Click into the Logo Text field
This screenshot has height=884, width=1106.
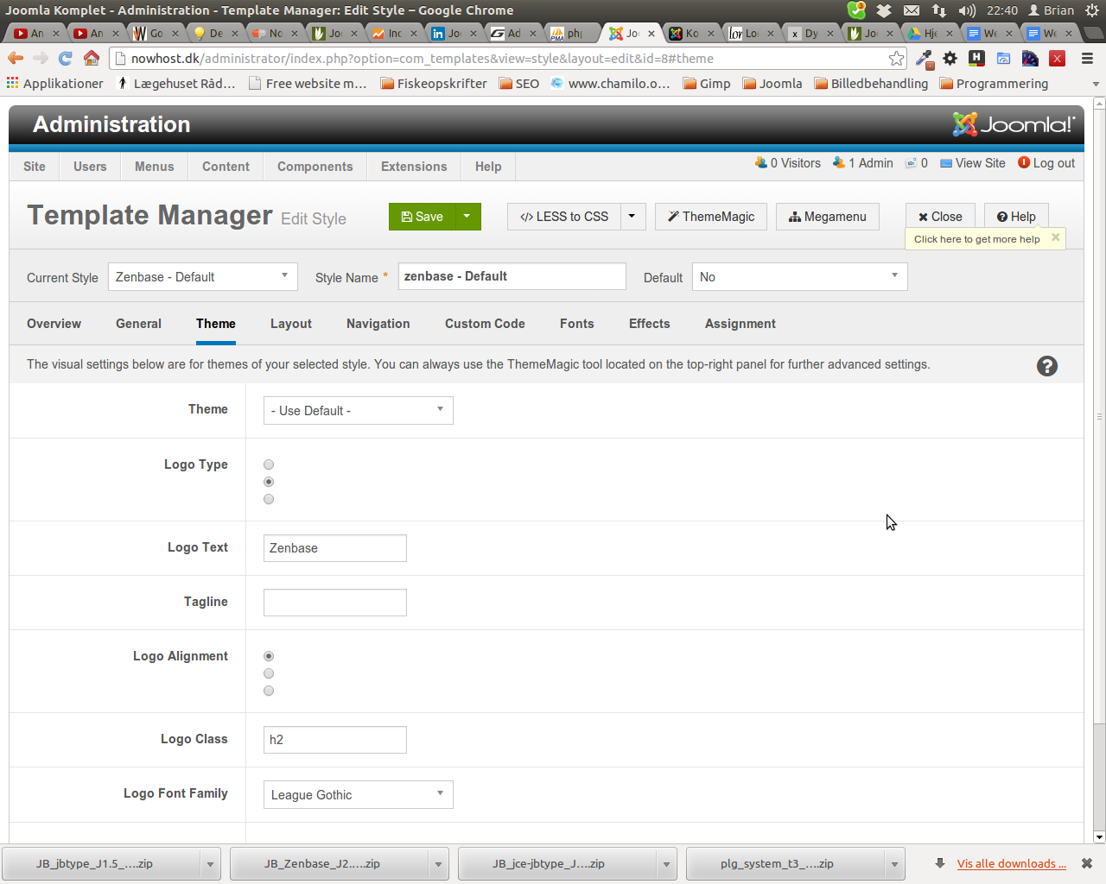pos(335,548)
